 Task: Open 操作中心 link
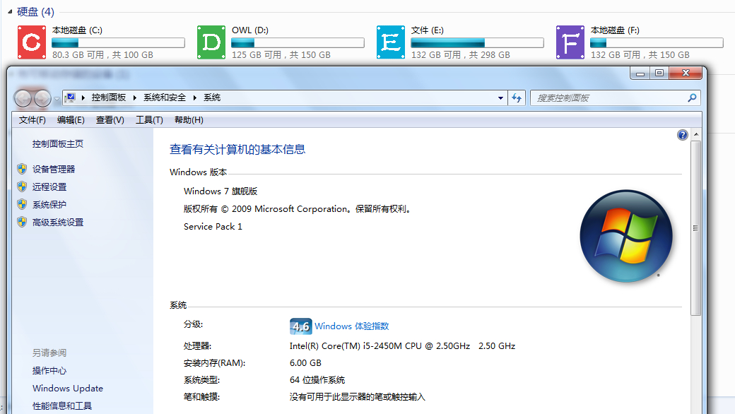pyautogui.click(x=49, y=370)
